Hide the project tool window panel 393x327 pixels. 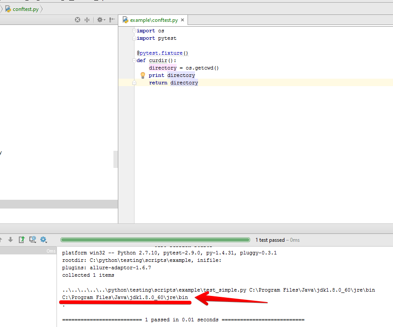112,20
